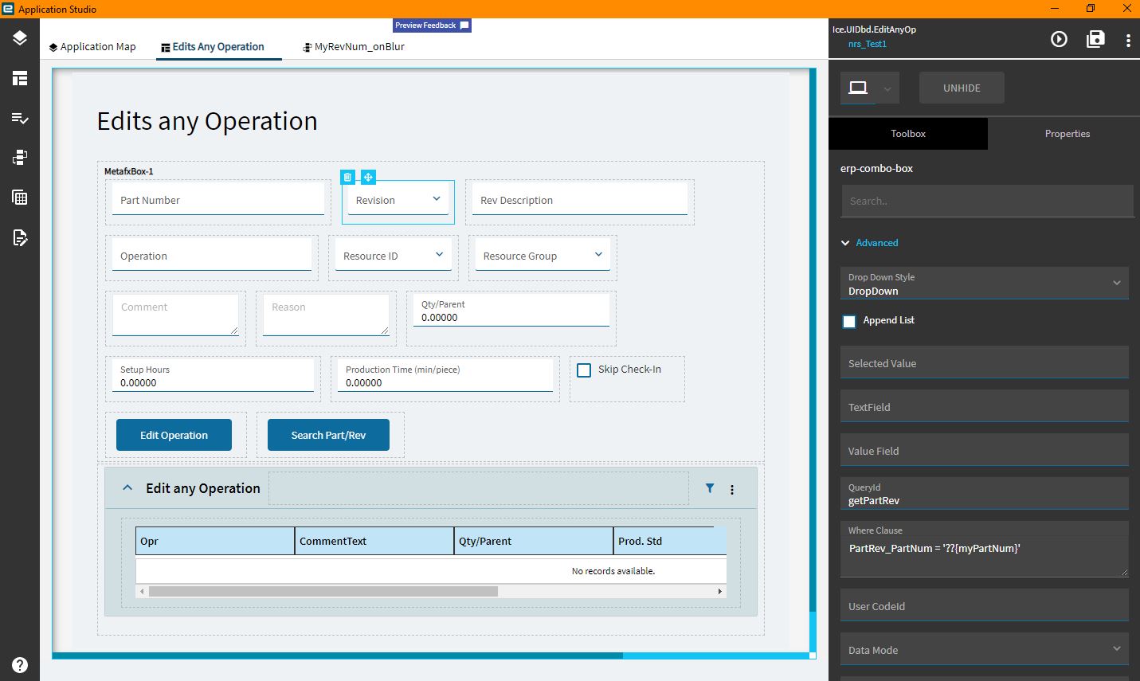
Task: Click the User CodeId field
Action: tap(985, 605)
